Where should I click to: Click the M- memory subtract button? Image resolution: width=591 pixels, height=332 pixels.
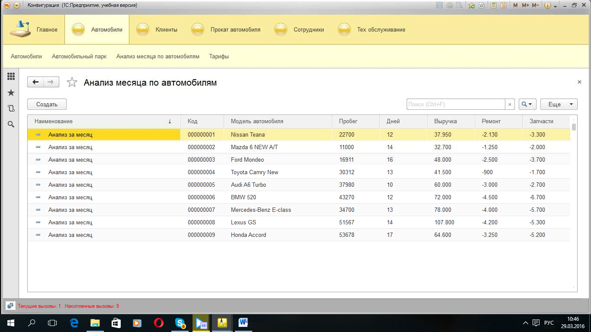pyautogui.click(x=535, y=6)
